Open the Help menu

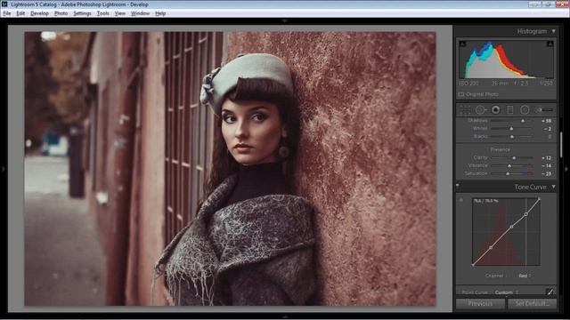click(160, 13)
